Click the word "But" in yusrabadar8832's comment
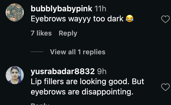The image size is (171, 105). click(138, 81)
